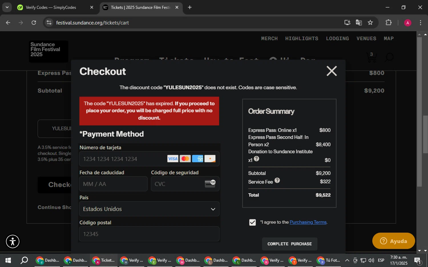
Task: Open the LODGING navigation item
Action: [337, 38]
